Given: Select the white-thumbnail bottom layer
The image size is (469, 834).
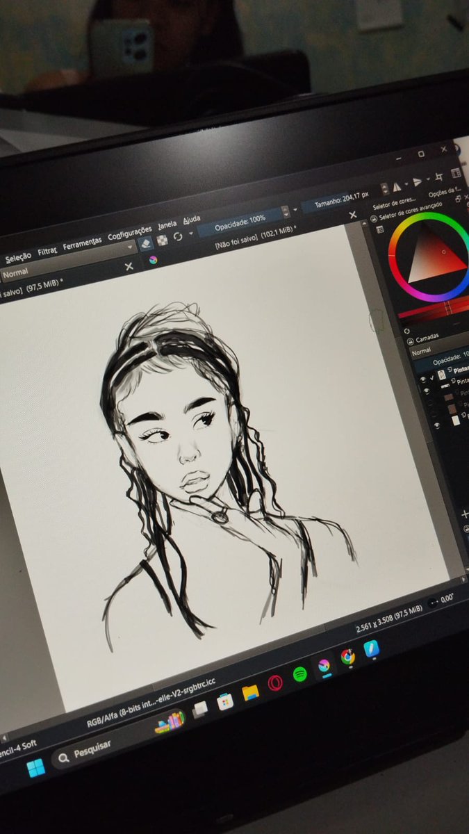Looking at the screenshot, I should [456, 420].
